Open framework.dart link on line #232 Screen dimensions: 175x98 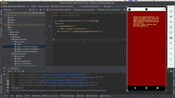tap(61, 75)
